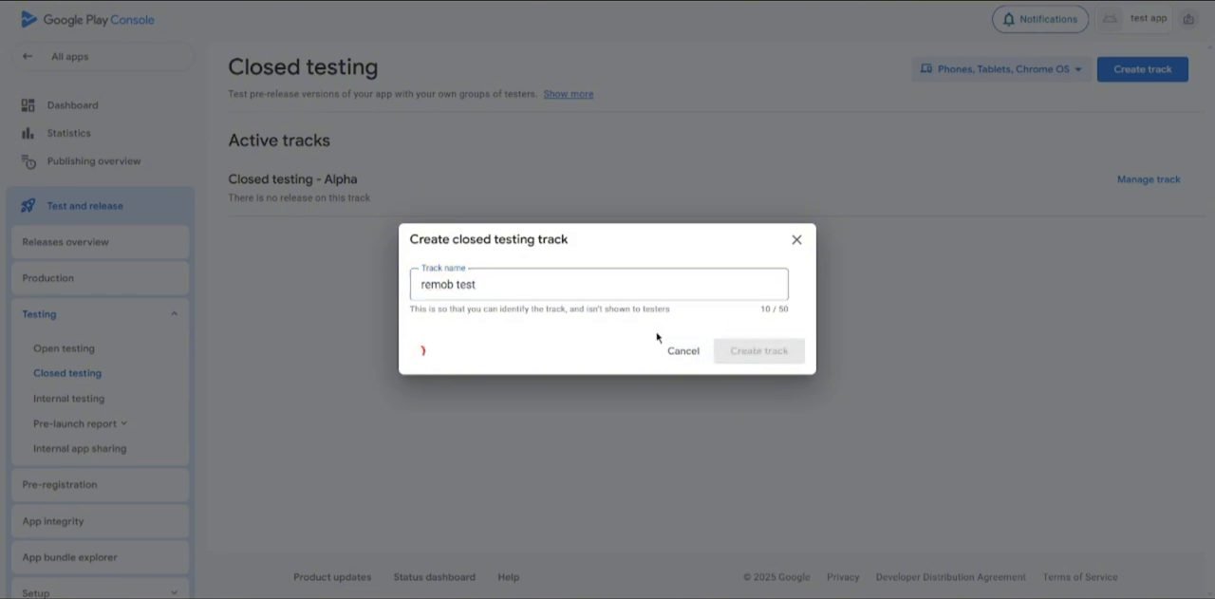Open the Statistics bar chart icon
The image size is (1215, 599).
click(x=28, y=133)
